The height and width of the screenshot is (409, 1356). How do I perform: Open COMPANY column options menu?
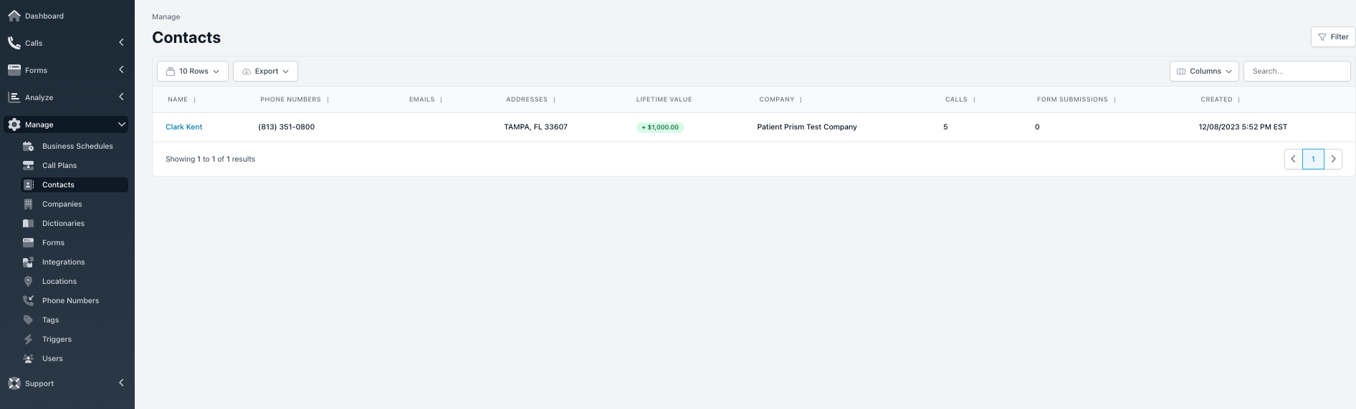point(801,100)
